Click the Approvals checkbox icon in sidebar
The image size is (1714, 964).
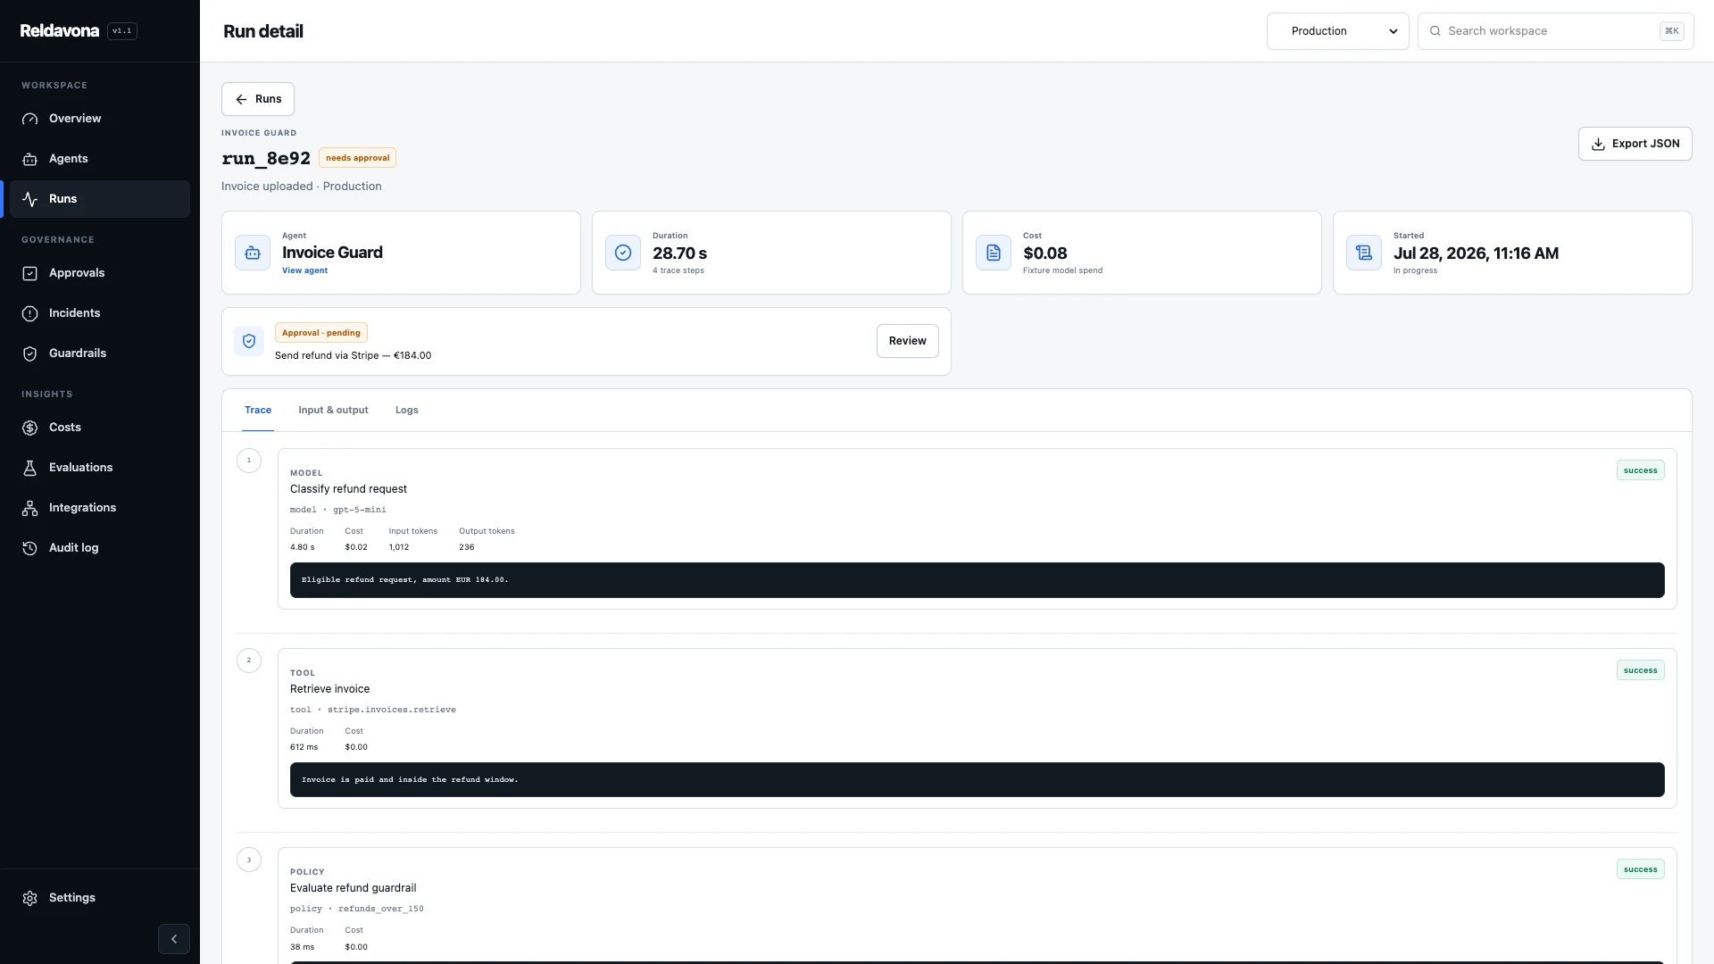click(x=29, y=273)
